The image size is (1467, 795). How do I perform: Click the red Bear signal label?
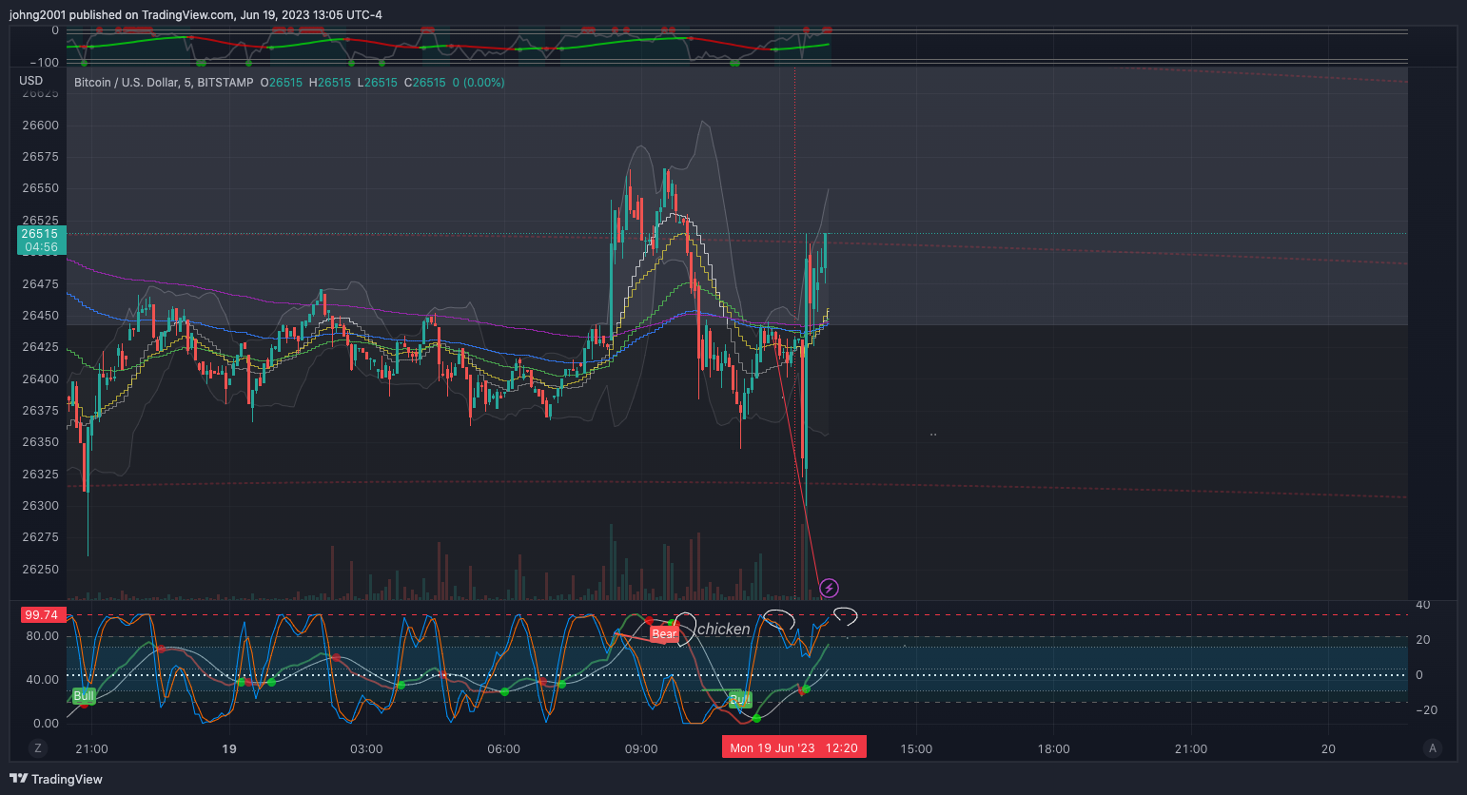[664, 634]
